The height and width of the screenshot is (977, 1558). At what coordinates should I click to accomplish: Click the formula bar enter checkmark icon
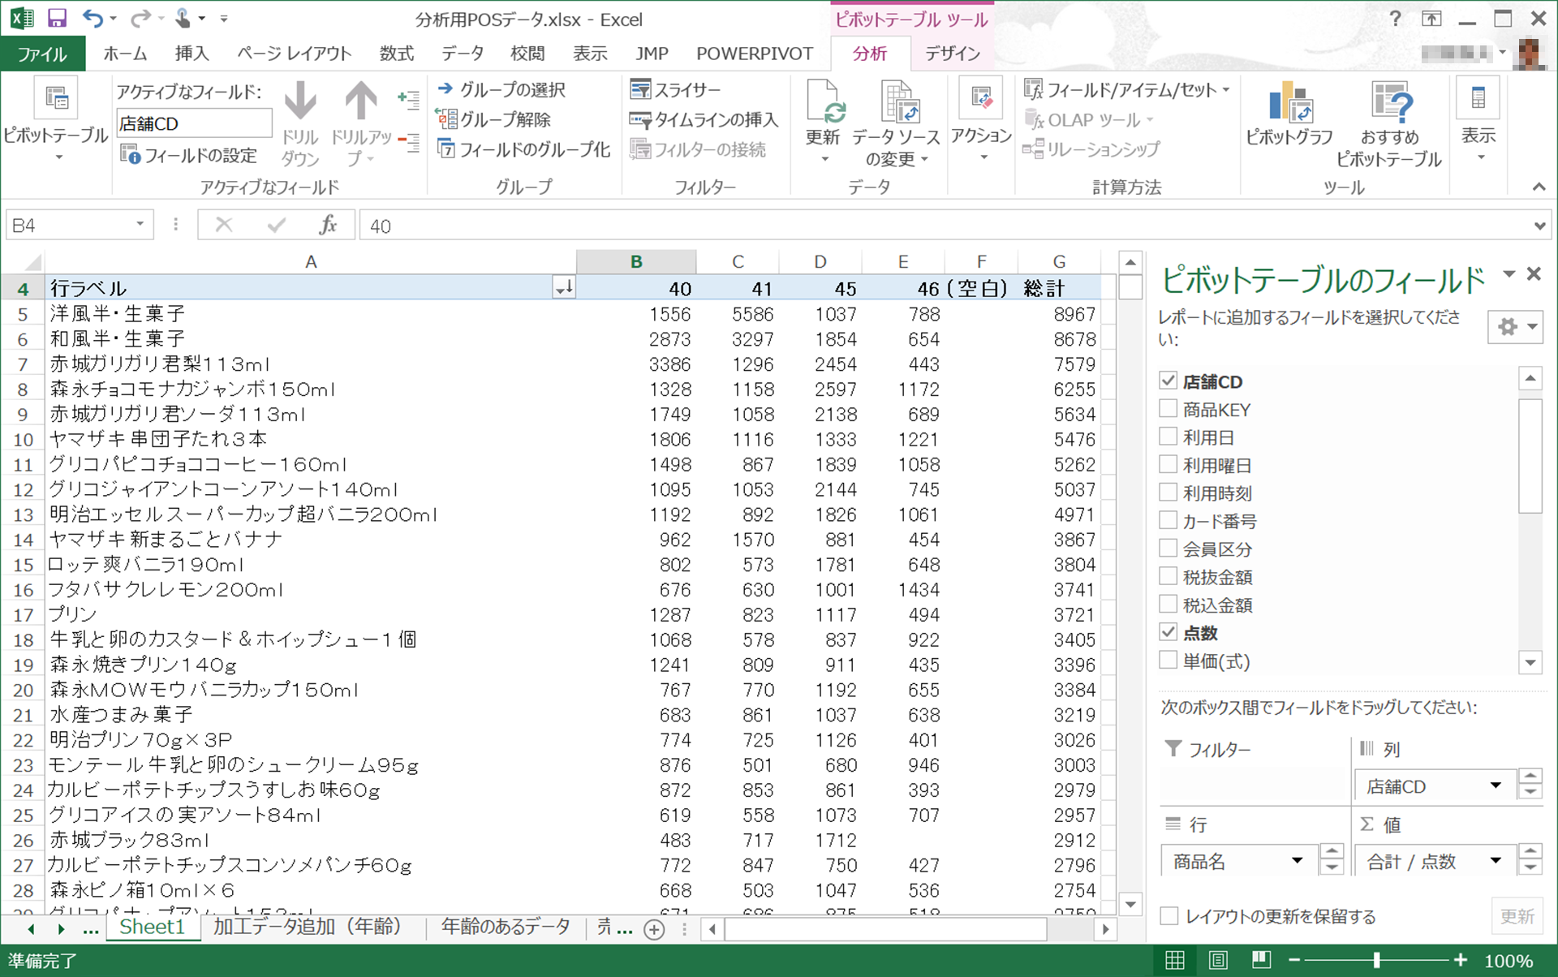276,225
